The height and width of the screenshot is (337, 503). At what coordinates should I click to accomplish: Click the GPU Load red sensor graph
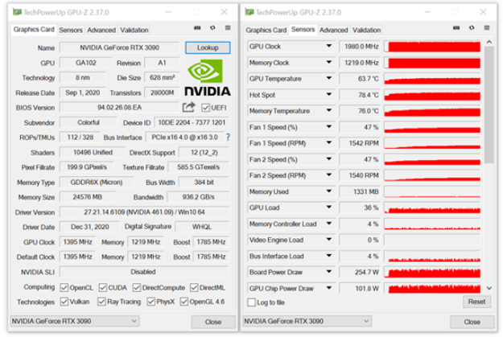(x=432, y=208)
